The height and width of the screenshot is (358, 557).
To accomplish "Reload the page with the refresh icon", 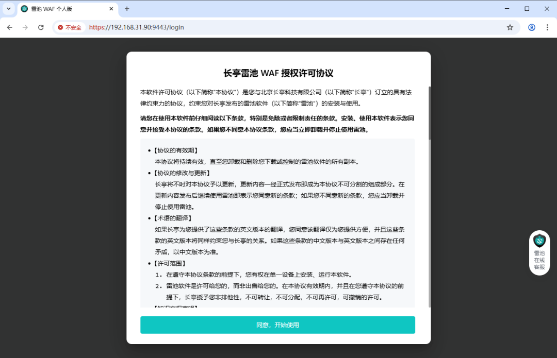I will [x=41, y=27].
